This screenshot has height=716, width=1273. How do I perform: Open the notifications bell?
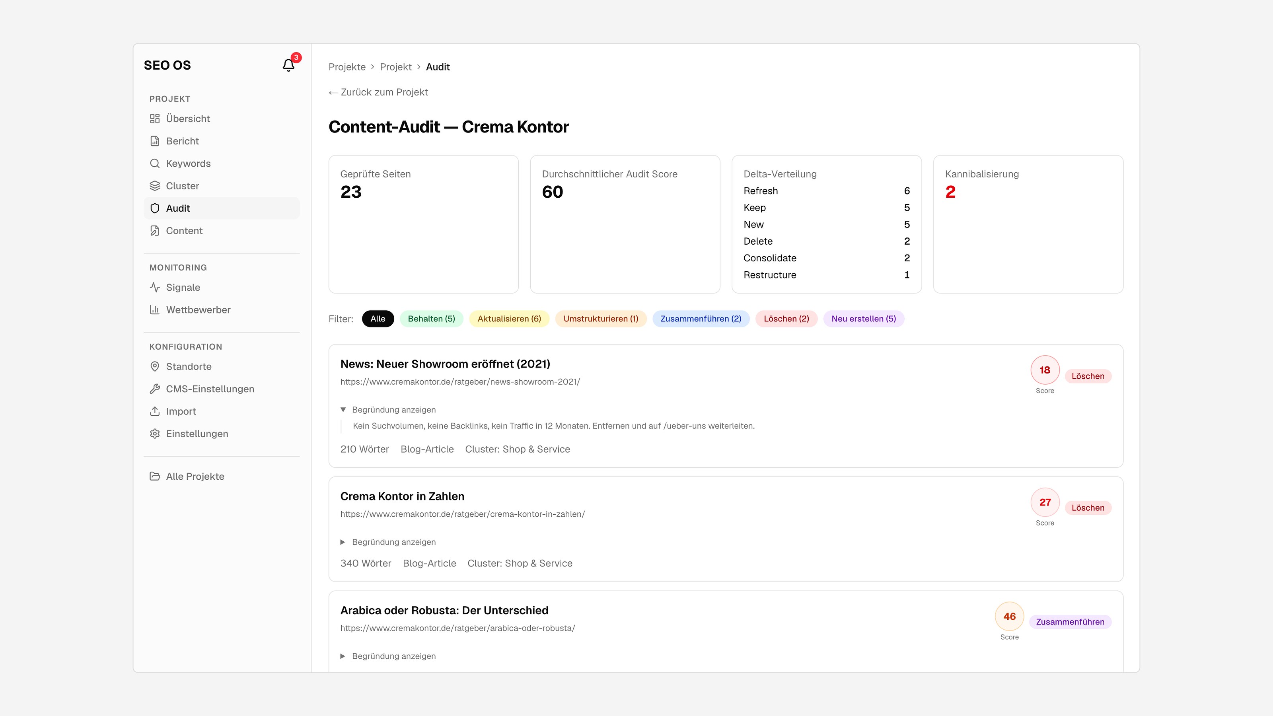coord(288,65)
